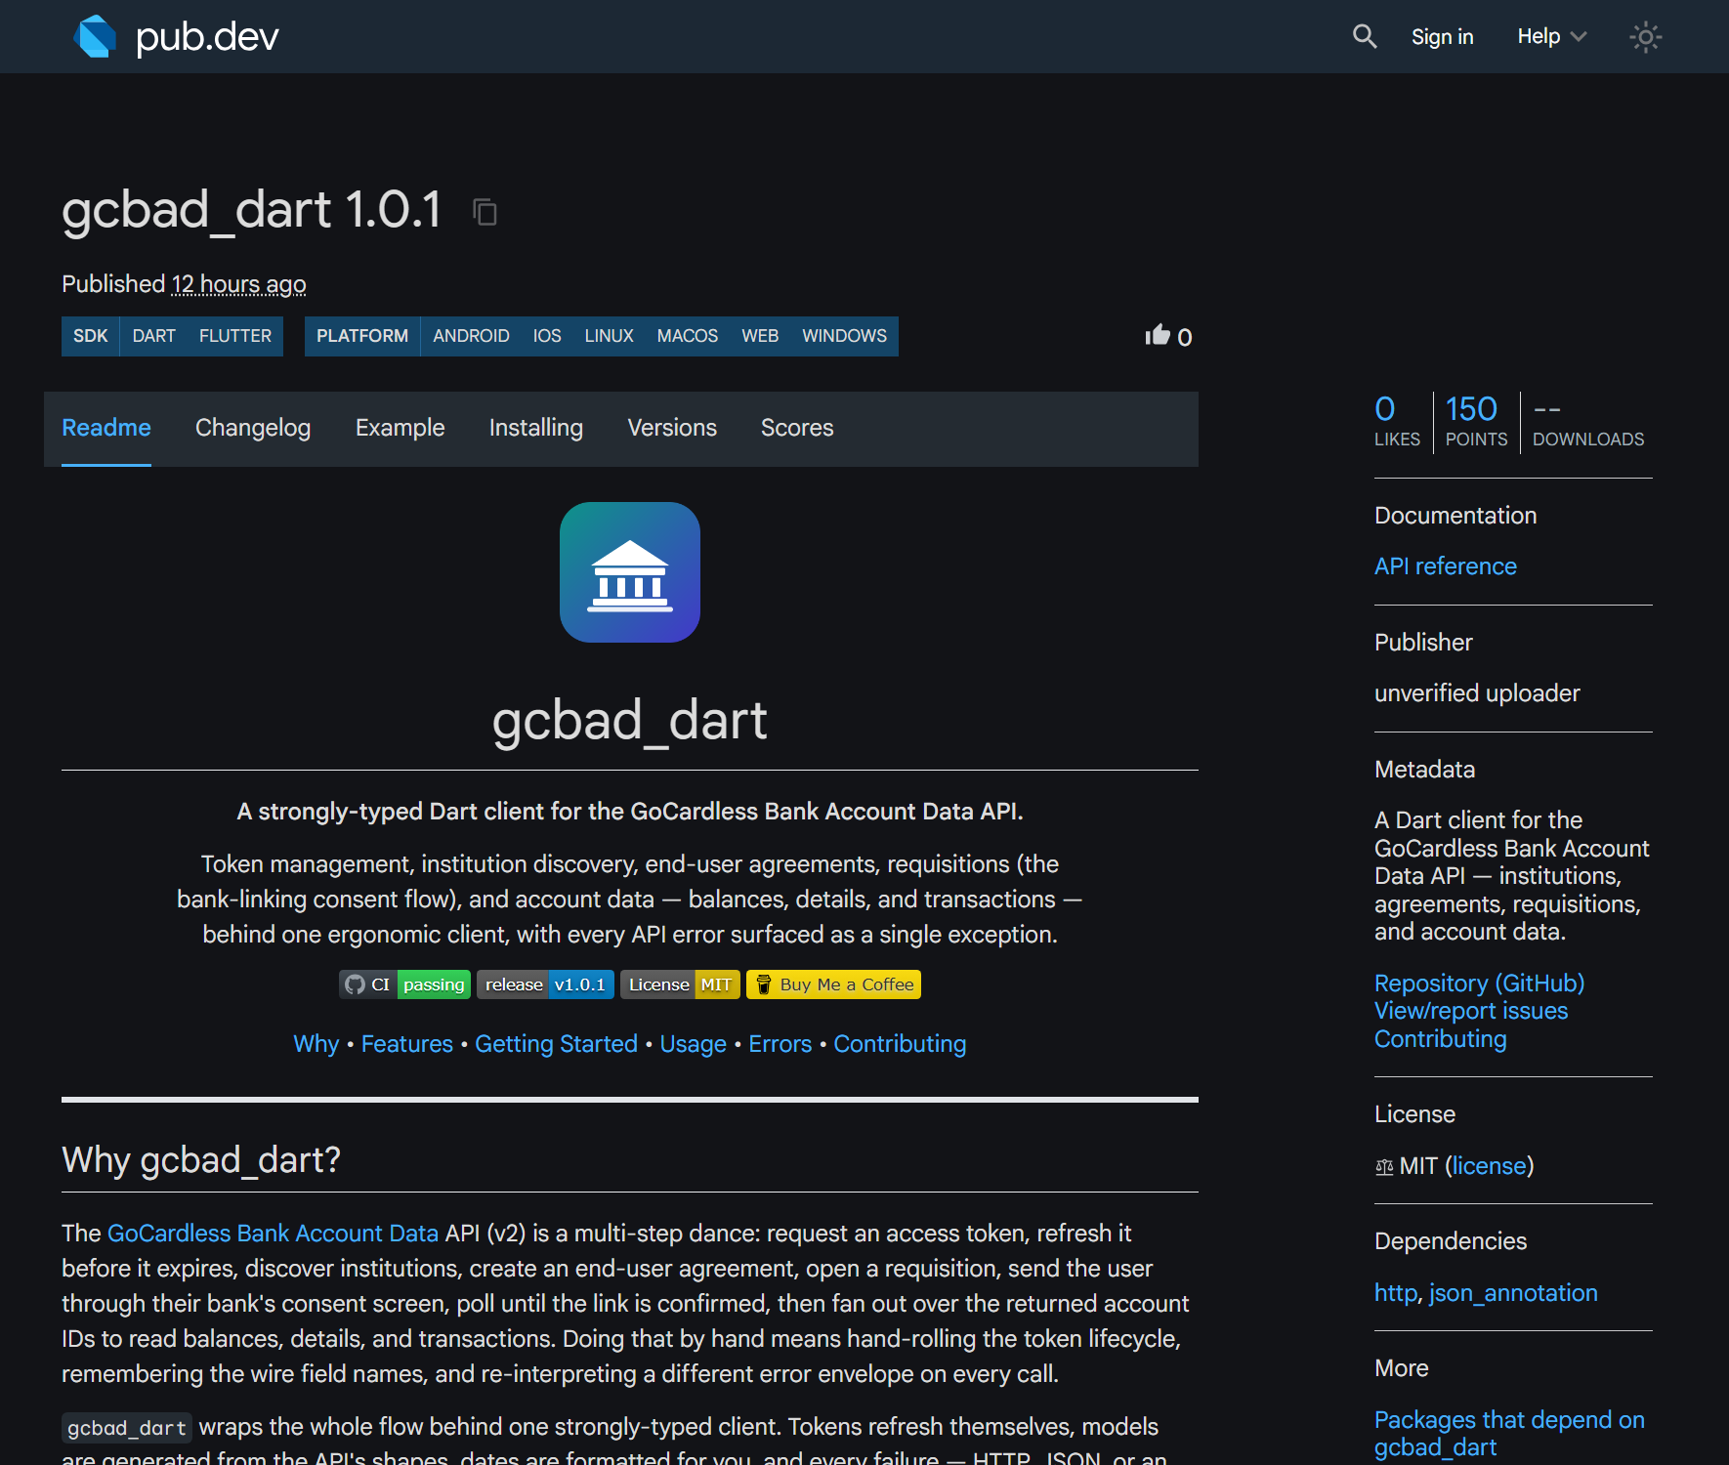The width and height of the screenshot is (1729, 1465).
Task: Open the json_annotation dependency link
Action: 1513,1293
